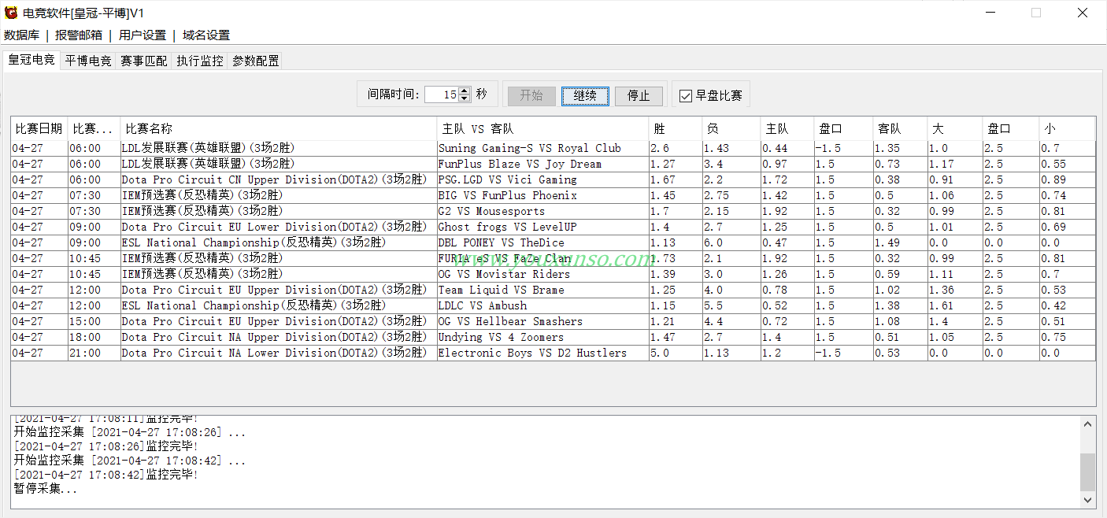The height and width of the screenshot is (518, 1107).
Task: Open the 数据库 menu
Action: pos(22,35)
